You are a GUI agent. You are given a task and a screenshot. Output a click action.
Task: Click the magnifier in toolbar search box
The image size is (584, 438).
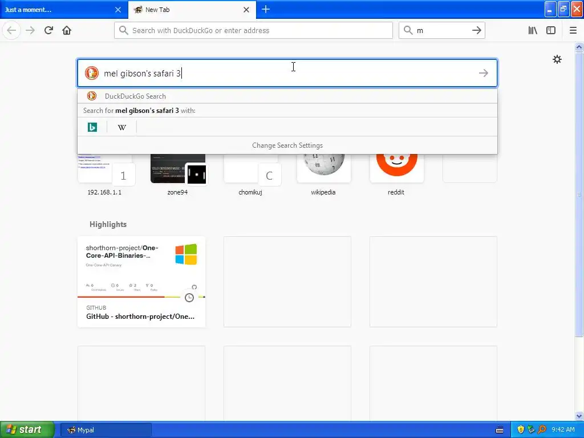(x=408, y=30)
